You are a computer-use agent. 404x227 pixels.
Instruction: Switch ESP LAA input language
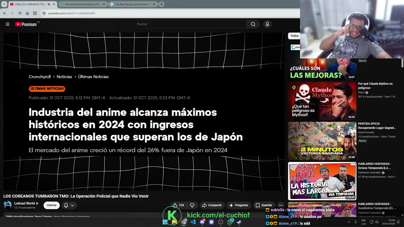[364, 222]
